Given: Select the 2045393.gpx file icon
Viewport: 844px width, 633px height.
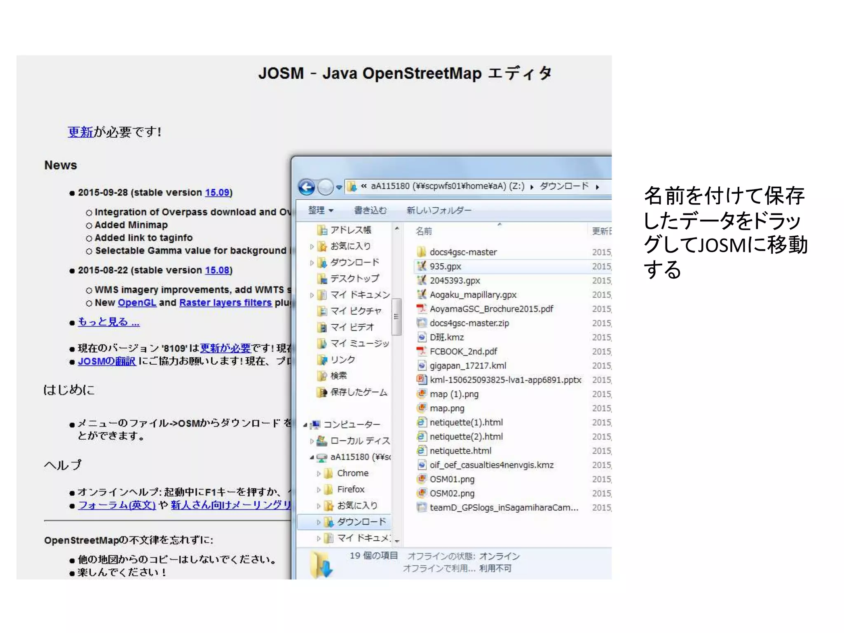Looking at the screenshot, I should [421, 280].
